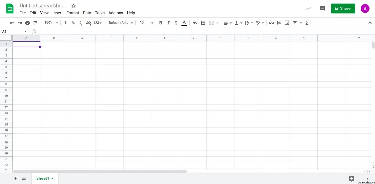The image size is (375, 184).
Task: Select the paint format tool
Action: 35,23
